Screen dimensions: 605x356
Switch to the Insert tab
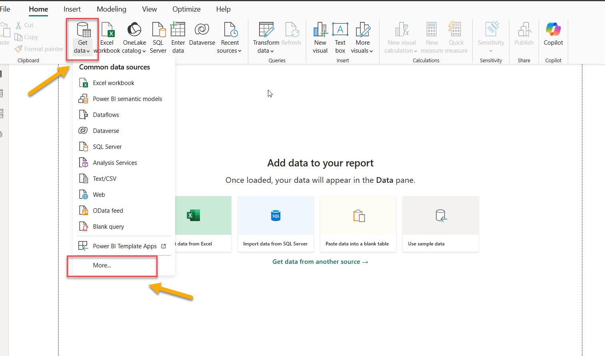pos(72,9)
